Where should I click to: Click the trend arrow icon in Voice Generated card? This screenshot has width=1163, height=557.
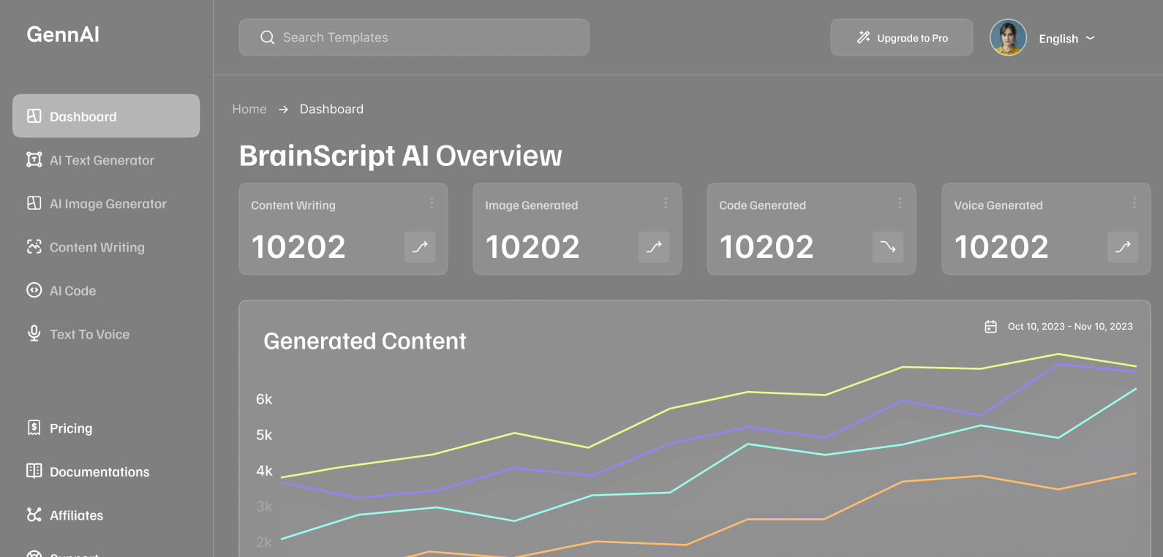(1123, 247)
